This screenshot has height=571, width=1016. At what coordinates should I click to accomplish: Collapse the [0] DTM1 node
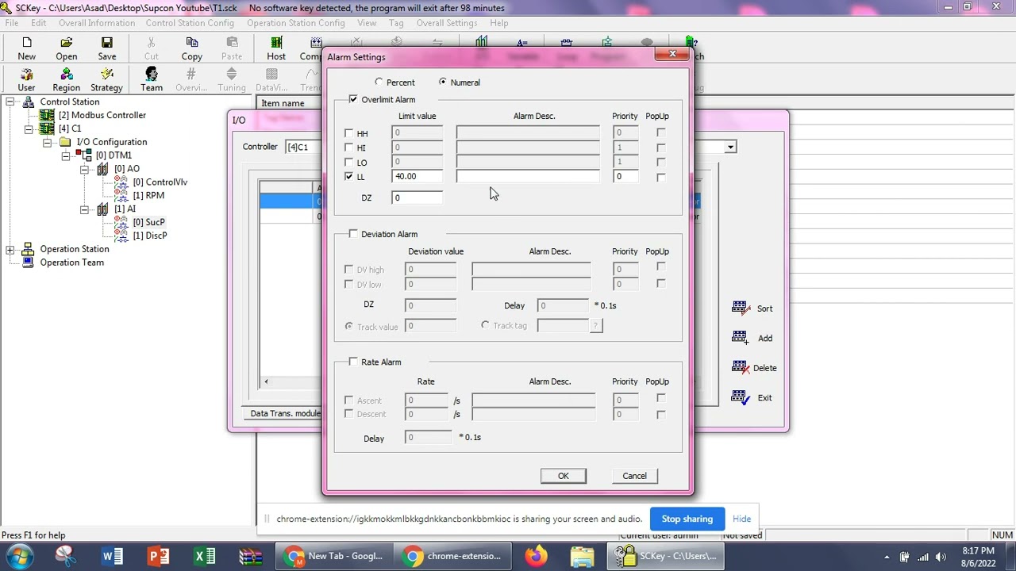coord(65,155)
